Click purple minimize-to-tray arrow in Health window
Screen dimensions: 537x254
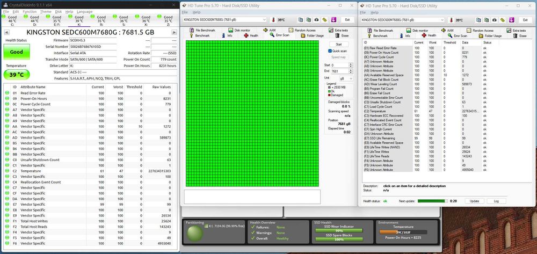pos(511,20)
